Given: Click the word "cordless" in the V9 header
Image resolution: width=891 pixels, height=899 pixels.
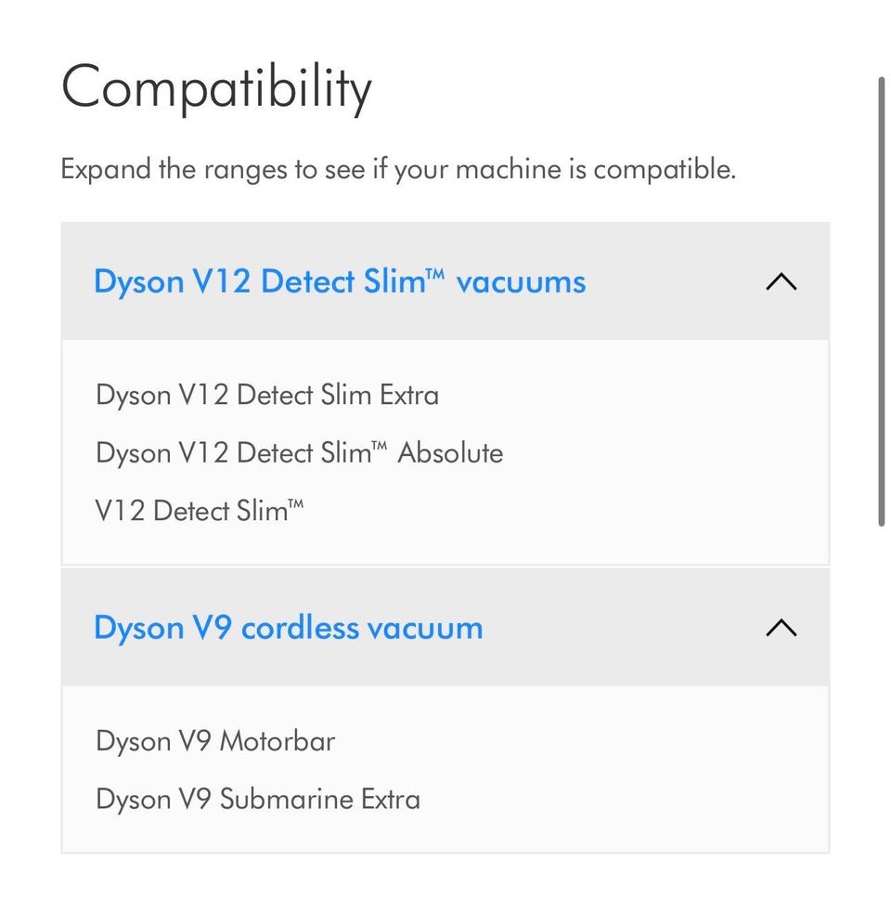Looking at the screenshot, I should (299, 628).
